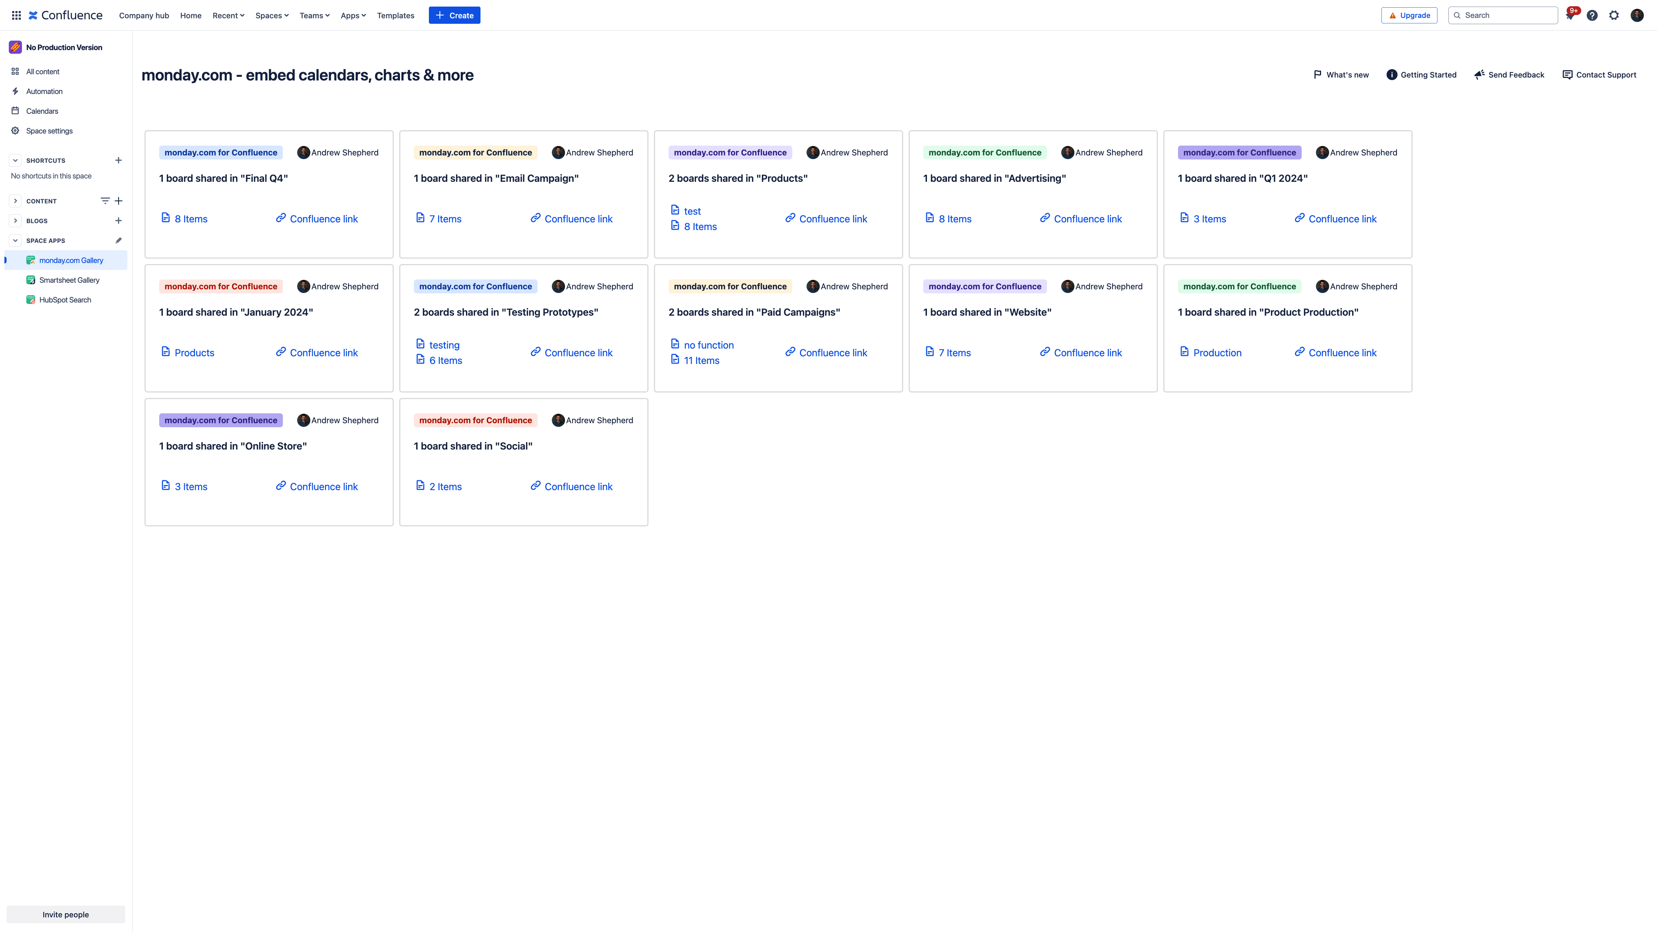The height and width of the screenshot is (932, 1657).
Task: Open All content in the sidebar
Action: pos(66,71)
